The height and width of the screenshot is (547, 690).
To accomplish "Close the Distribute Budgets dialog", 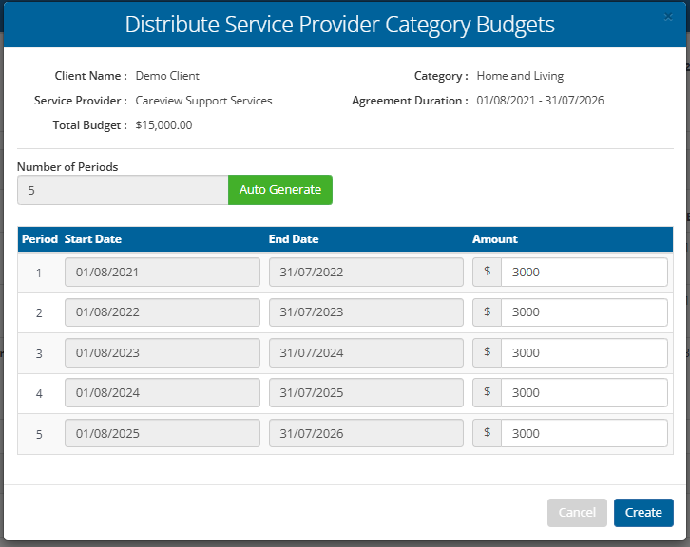I will 667,17.
